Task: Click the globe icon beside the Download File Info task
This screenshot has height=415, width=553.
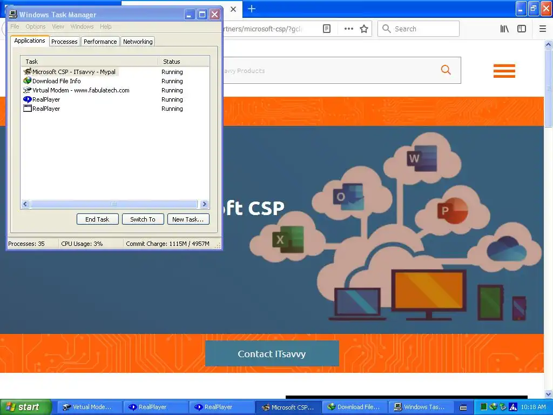Action: tap(27, 81)
